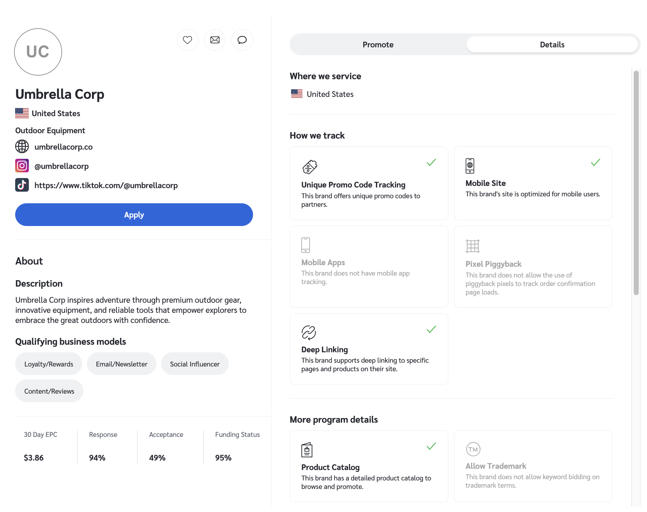Click the TikTok logo icon
The height and width of the screenshot is (512, 647).
pyautogui.click(x=22, y=185)
